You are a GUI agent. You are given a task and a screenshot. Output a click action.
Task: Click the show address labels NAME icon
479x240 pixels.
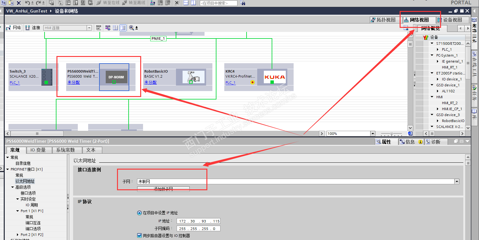99,28
